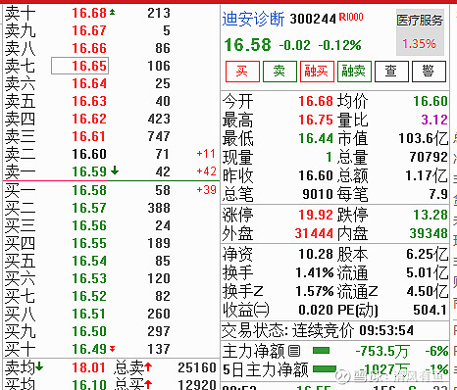Image resolution: width=457 pixels, height=390 pixels.
Task: Click the 警 alert button
Action: (429, 72)
